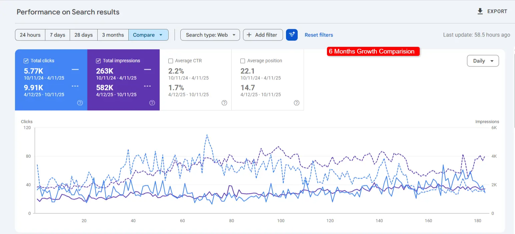Expand the Compare date range selector
Image resolution: width=515 pixels, height=234 pixels.
148,35
